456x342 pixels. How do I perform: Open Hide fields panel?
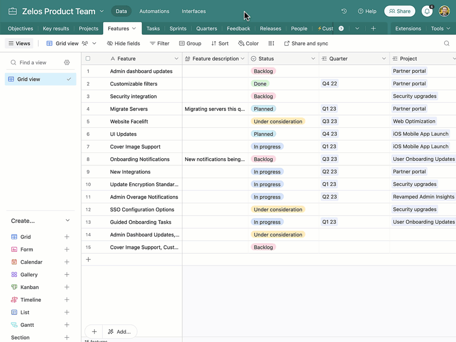tap(123, 43)
